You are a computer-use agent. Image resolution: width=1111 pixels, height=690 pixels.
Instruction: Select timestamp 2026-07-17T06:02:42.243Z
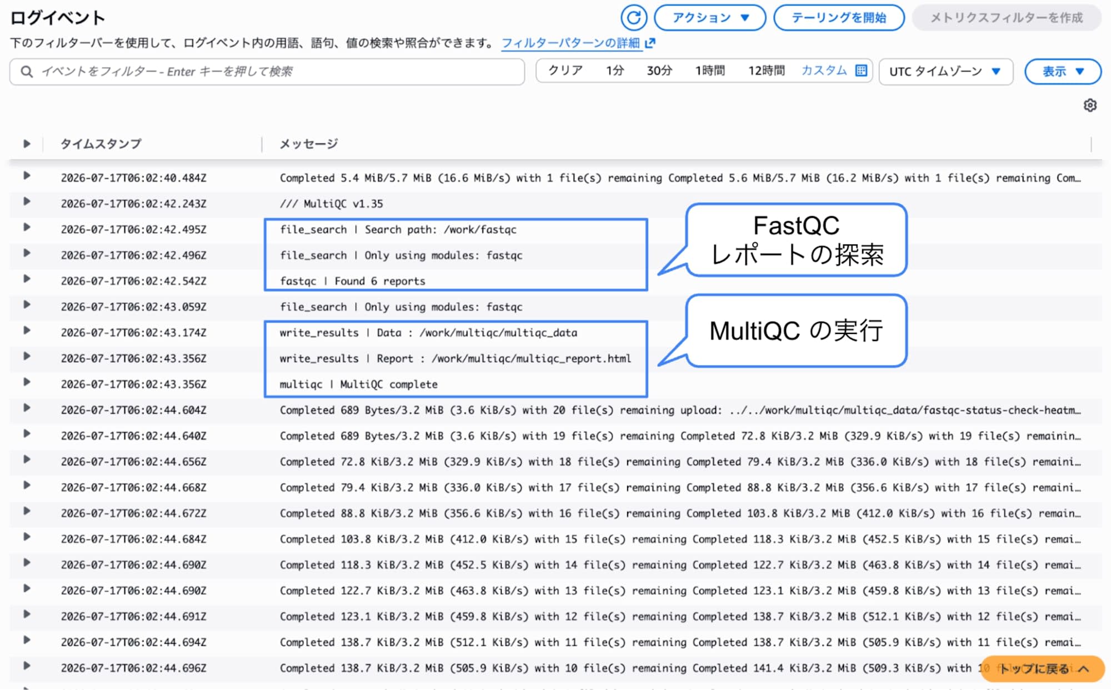(133, 204)
